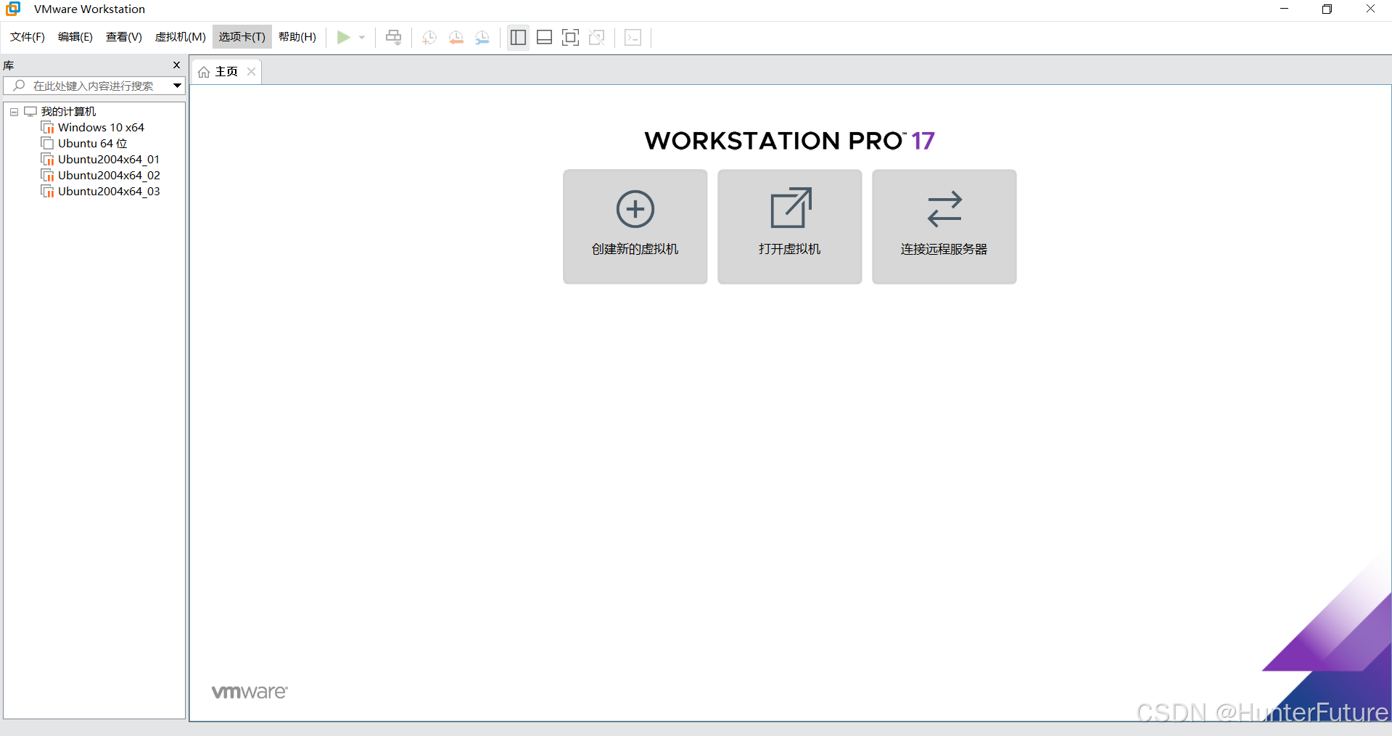Click the console view terminal icon
The height and width of the screenshot is (736, 1392).
pos(633,37)
